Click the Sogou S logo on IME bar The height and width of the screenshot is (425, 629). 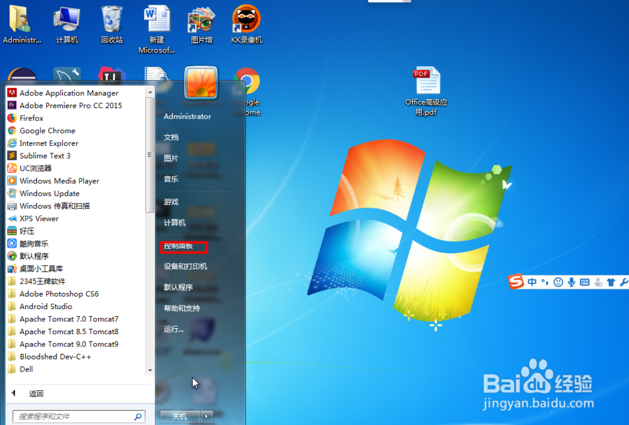[x=516, y=282]
